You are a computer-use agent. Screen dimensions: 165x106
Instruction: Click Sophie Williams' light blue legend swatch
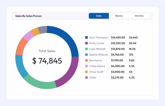click(x=86, y=55)
